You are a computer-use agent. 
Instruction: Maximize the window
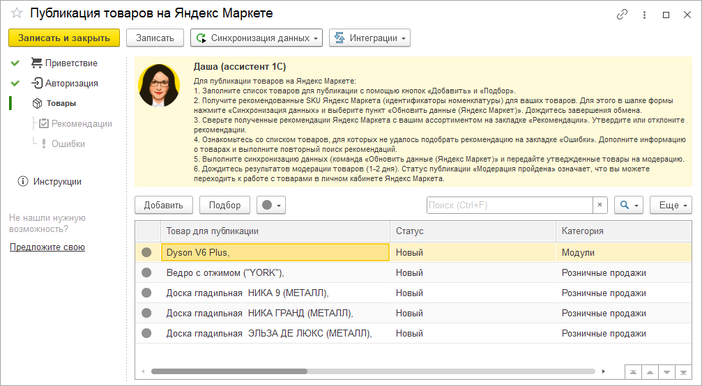click(666, 15)
